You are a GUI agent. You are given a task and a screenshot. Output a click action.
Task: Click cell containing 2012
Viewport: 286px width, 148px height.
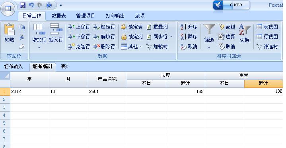(29, 91)
